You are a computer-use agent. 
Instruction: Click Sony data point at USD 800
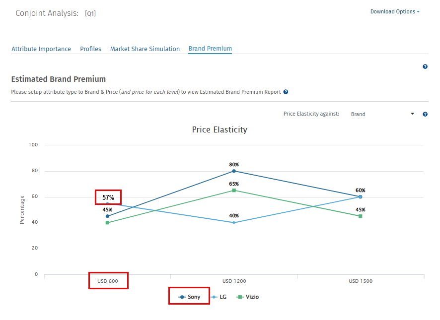(x=107, y=216)
